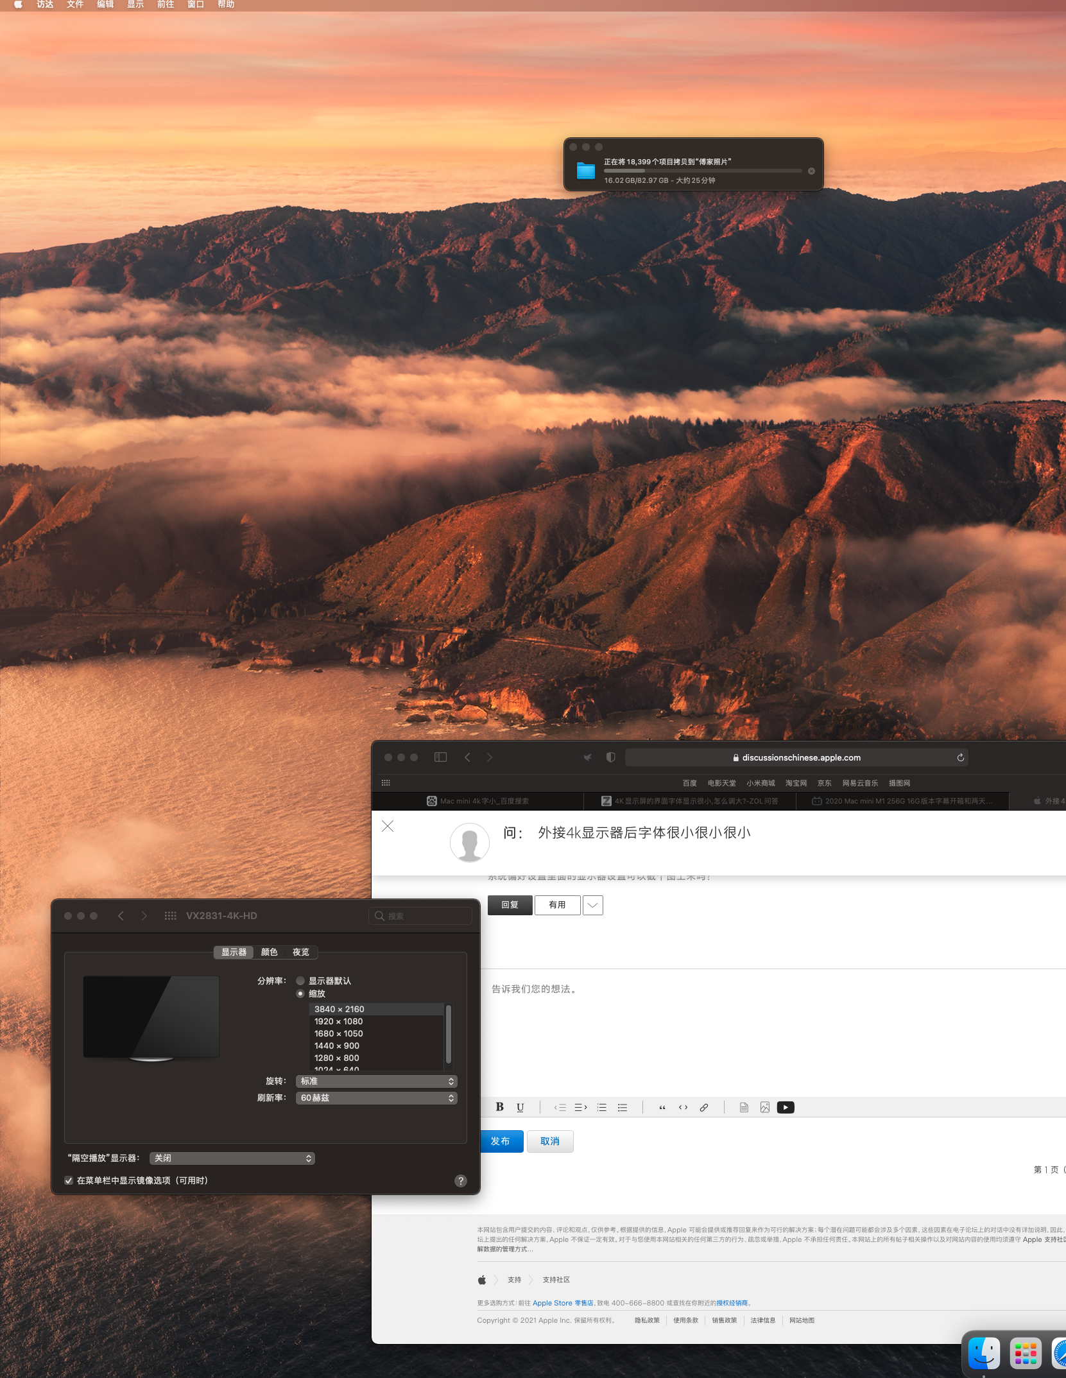Open the 刷新率 refresh rate dropdown
The width and height of the screenshot is (1066, 1378).
click(377, 1098)
